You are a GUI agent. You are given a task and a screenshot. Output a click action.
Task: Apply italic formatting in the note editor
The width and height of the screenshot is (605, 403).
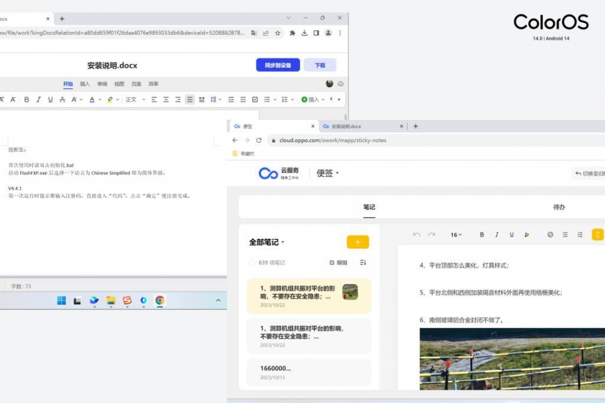497,234
